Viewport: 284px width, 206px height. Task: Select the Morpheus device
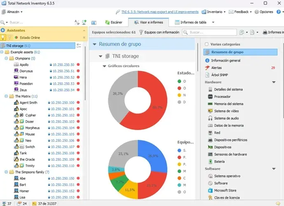[33, 128]
